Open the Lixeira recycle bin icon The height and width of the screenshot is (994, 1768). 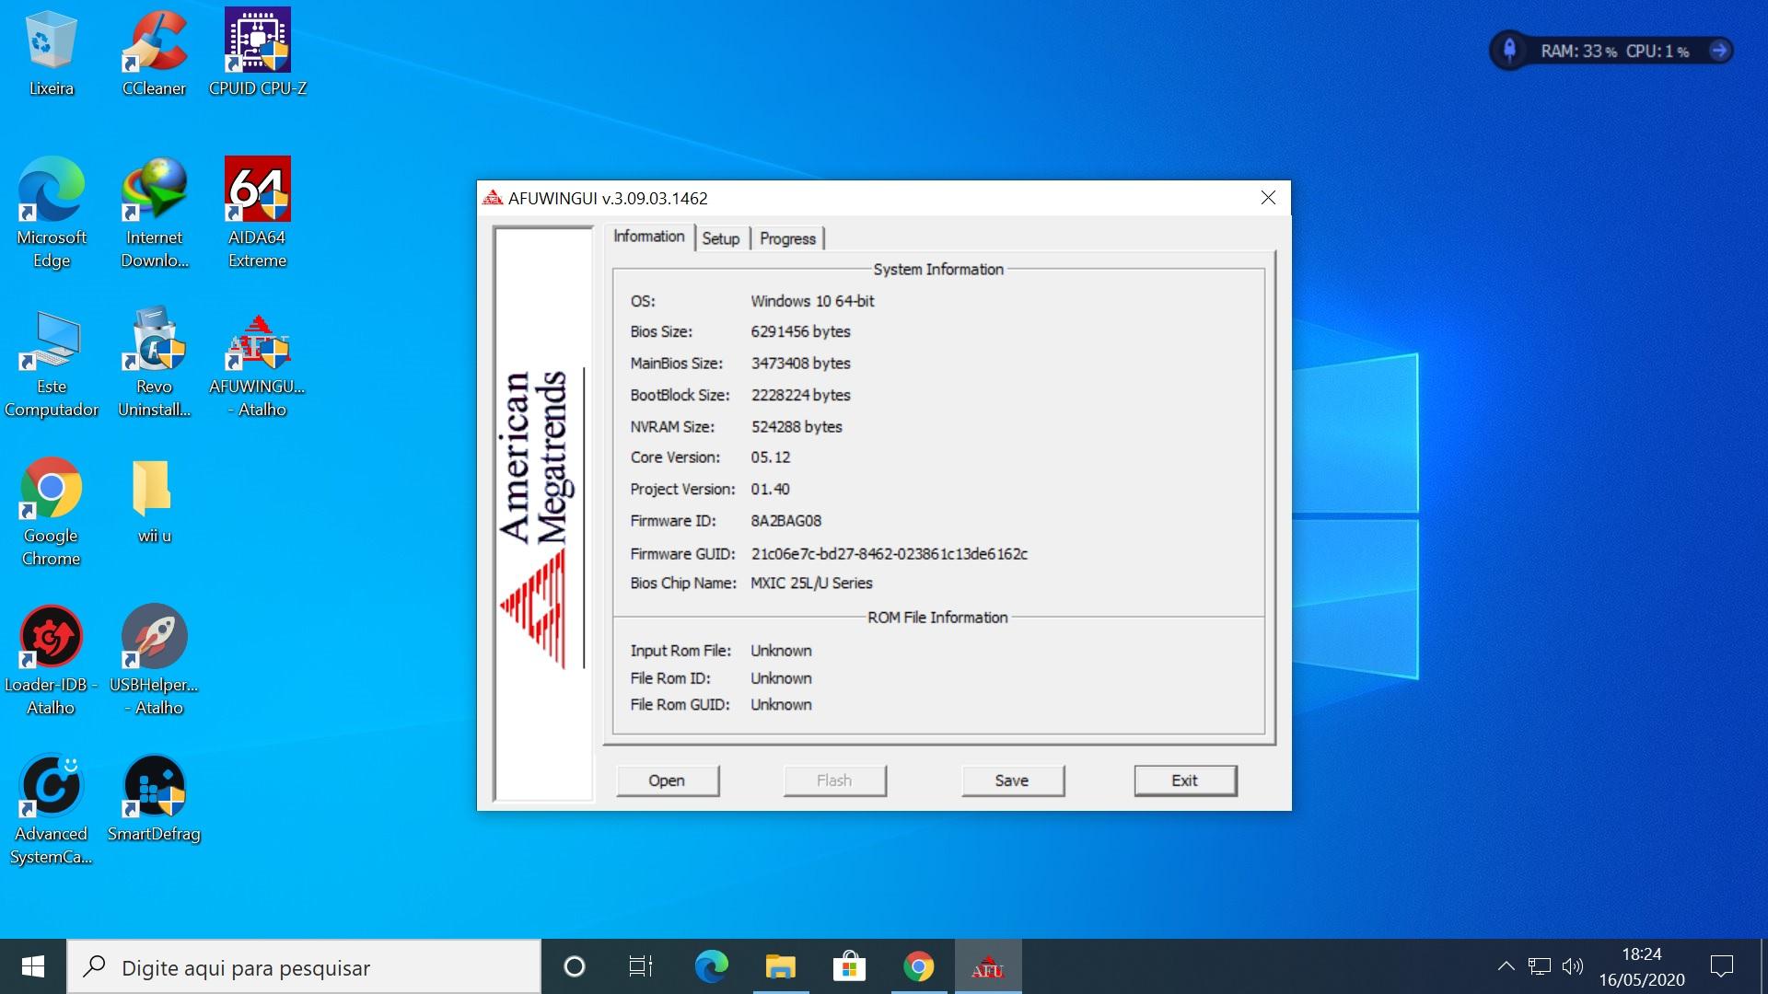click(52, 52)
